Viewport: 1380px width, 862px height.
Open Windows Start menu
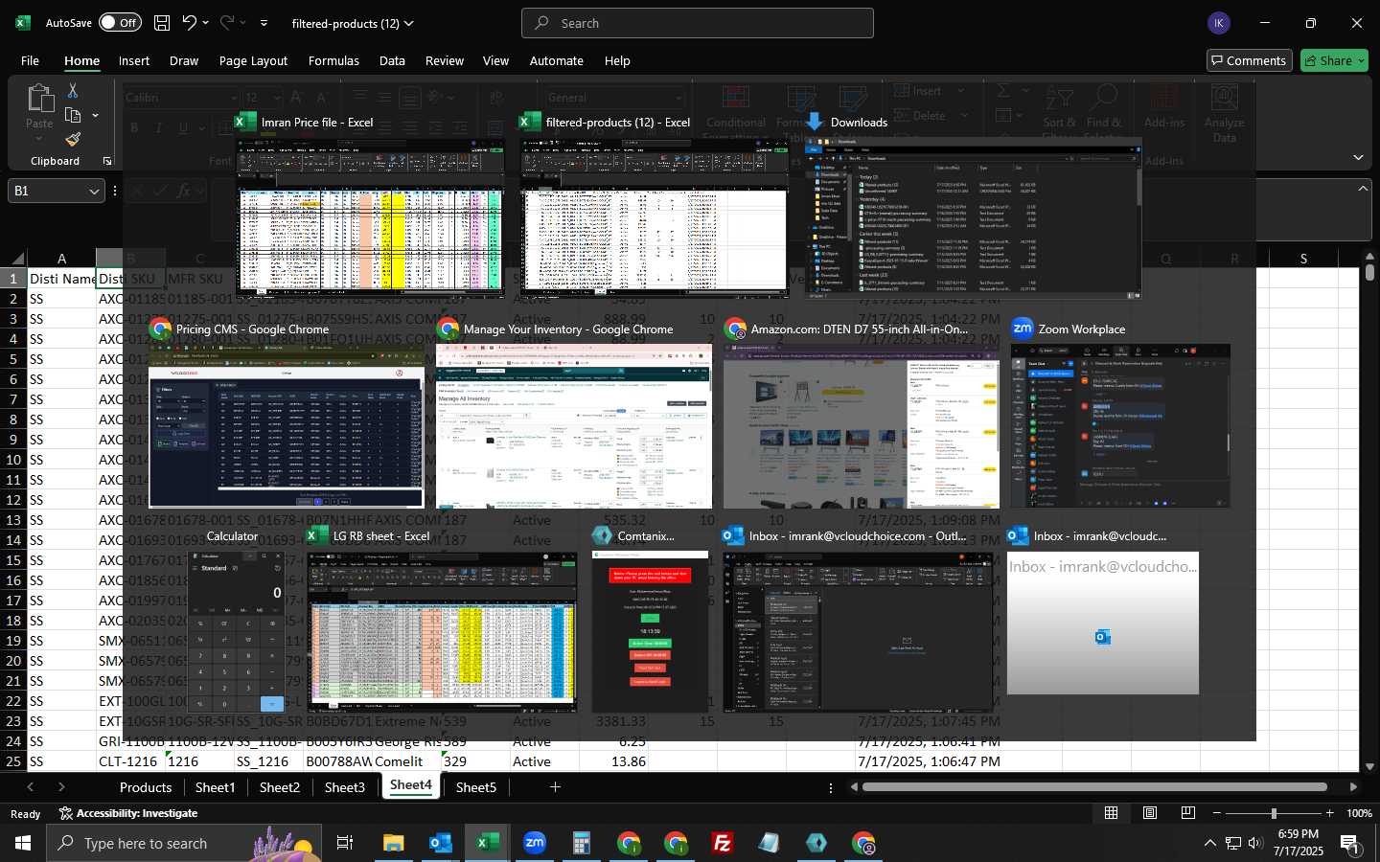click(x=23, y=843)
